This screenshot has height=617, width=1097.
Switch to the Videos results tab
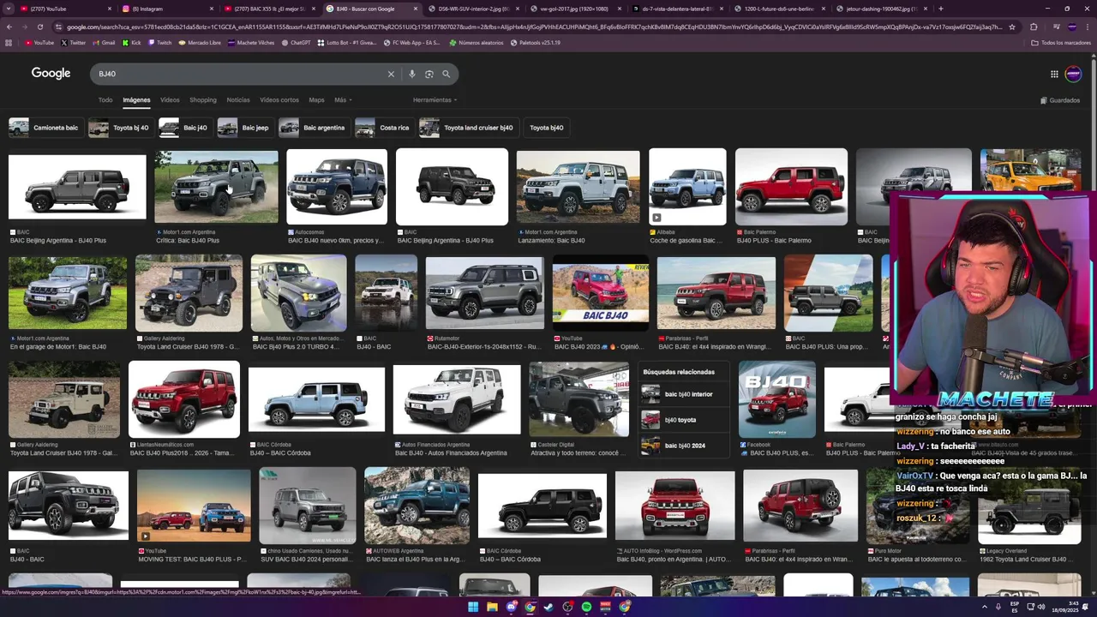170,100
